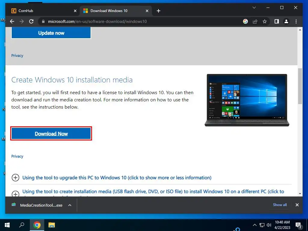Maximize the Chrome window
Screen dimensions: 308x231
pos(282,8)
